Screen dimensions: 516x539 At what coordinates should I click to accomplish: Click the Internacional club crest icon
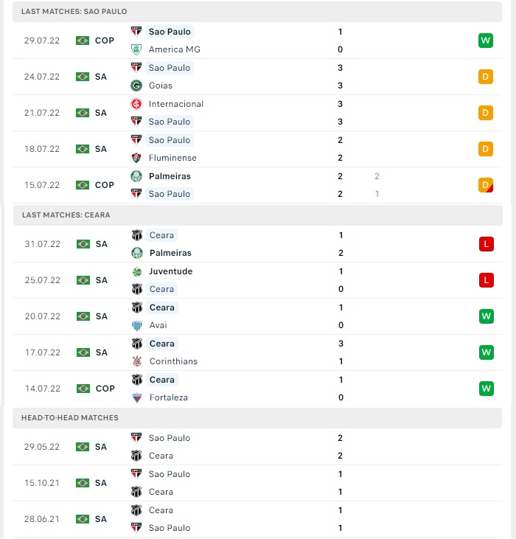pyautogui.click(x=136, y=104)
